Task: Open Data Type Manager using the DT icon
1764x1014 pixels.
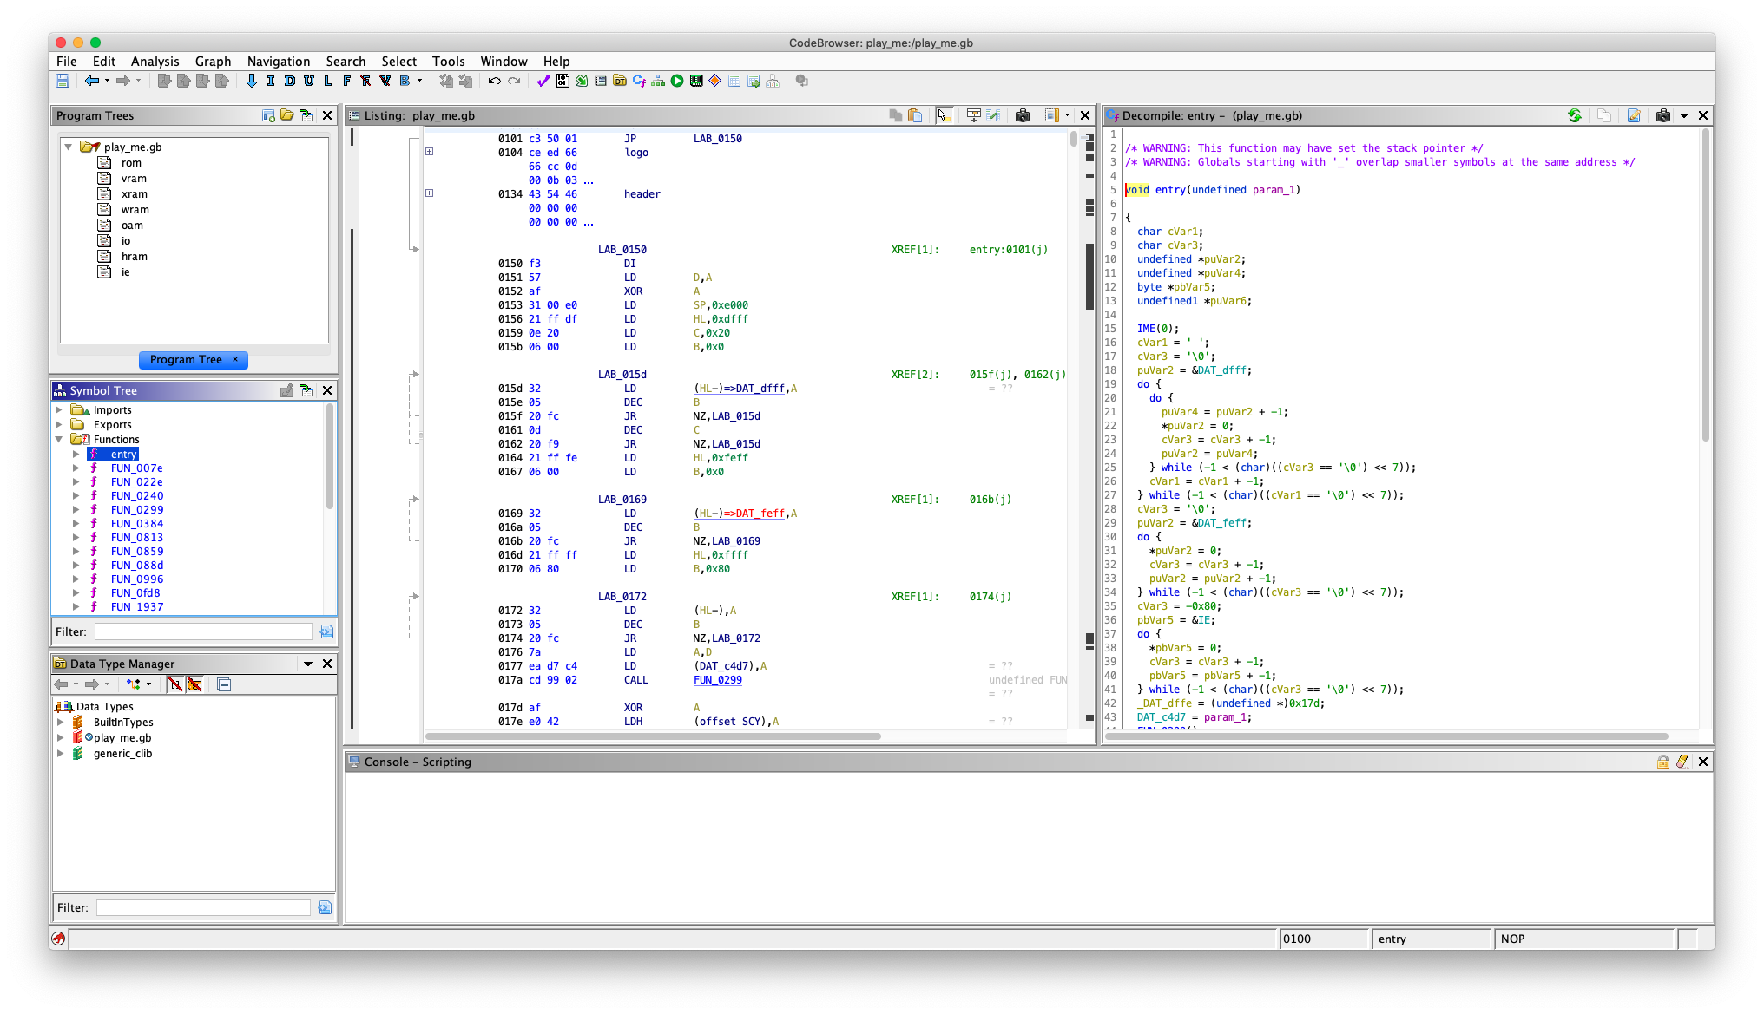Action: click(x=619, y=81)
